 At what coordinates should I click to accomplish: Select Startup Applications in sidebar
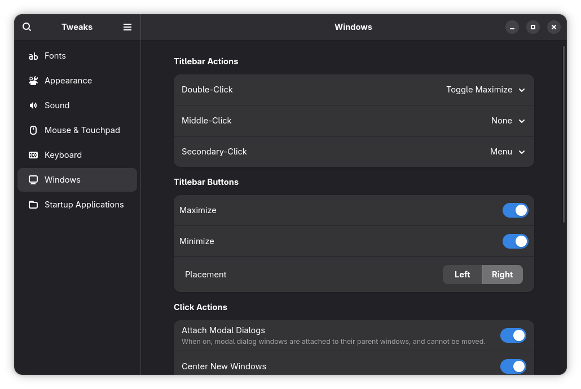pyautogui.click(x=77, y=205)
